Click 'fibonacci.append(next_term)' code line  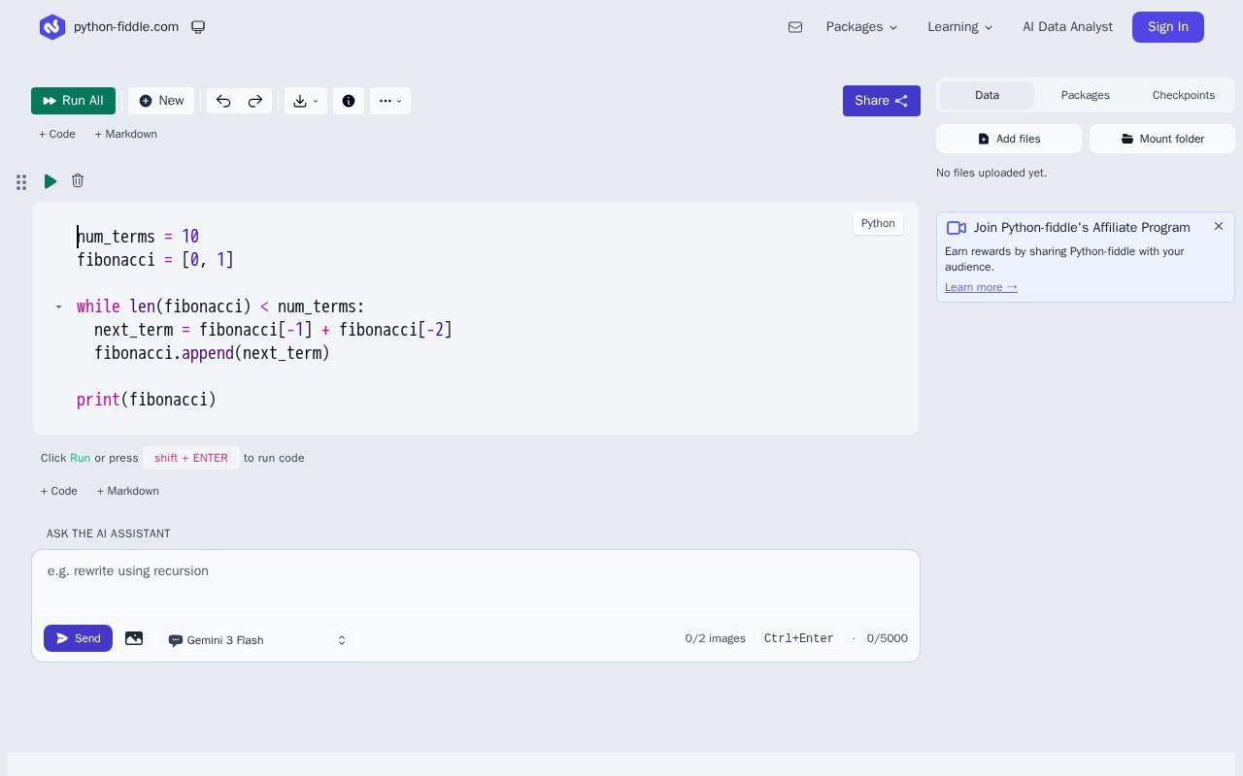pos(212,353)
